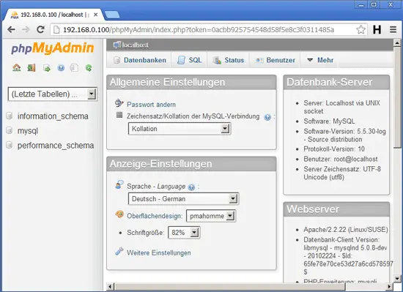The height and width of the screenshot is (292, 403).
Task: Click the log out icon in sidebar
Action: coord(32,68)
